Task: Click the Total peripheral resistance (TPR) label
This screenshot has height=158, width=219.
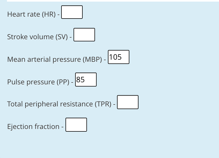Action: (x=58, y=104)
